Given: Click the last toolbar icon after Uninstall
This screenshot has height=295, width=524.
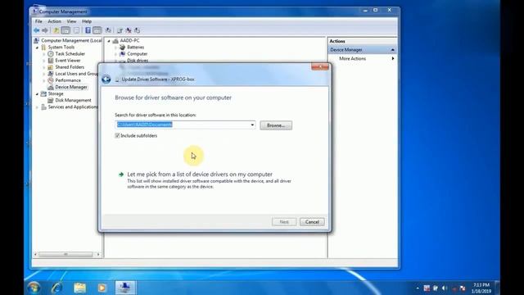Looking at the screenshot, I should pos(137,30).
